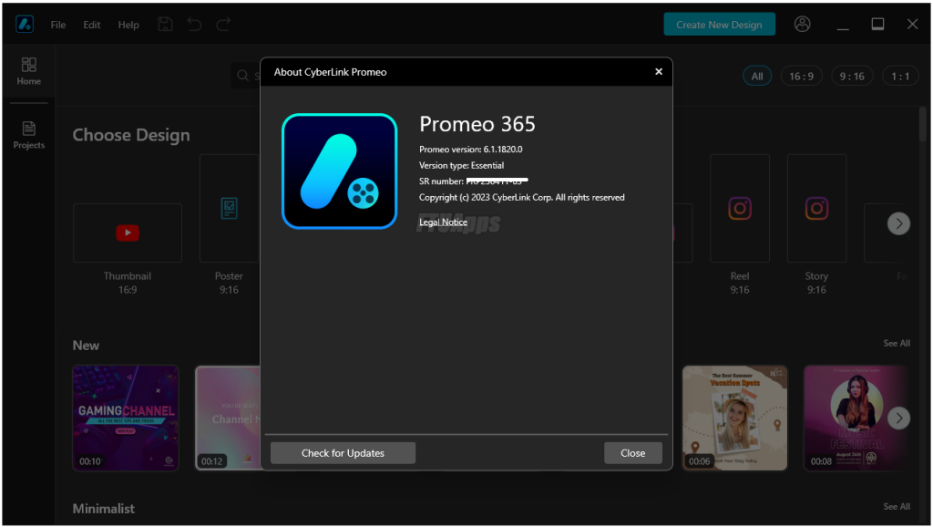
Task: Click the Promeo version 6.1.1820.0 text
Action: [x=471, y=150]
